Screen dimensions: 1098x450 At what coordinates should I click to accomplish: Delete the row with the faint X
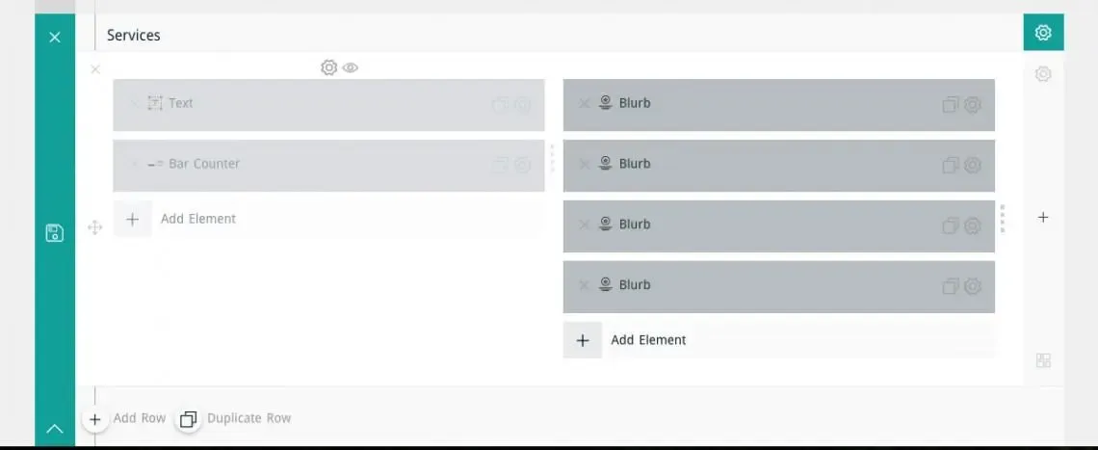click(x=96, y=68)
